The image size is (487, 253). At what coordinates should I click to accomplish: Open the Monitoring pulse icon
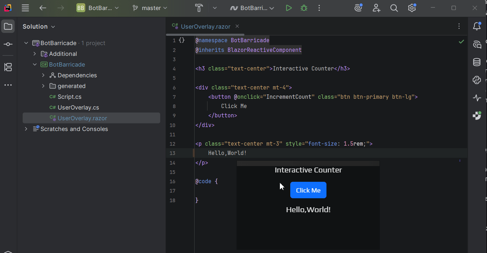point(477,98)
